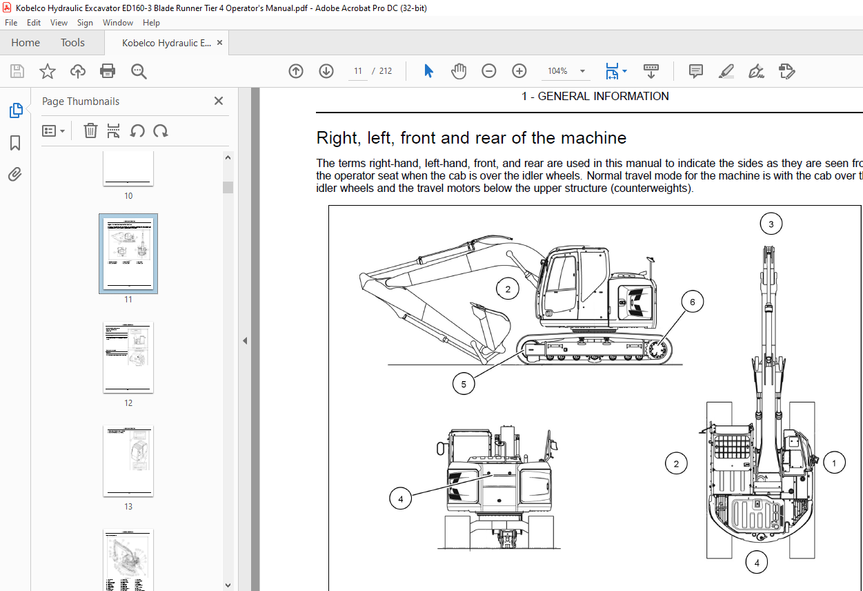Open the Find text search icon
Image resolution: width=863 pixels, height=591 pixels.
(x=139, y=71)
